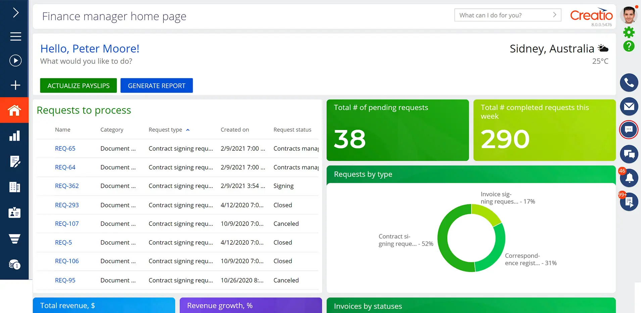Expand the collapsed left navigation panel

[15, 13]
